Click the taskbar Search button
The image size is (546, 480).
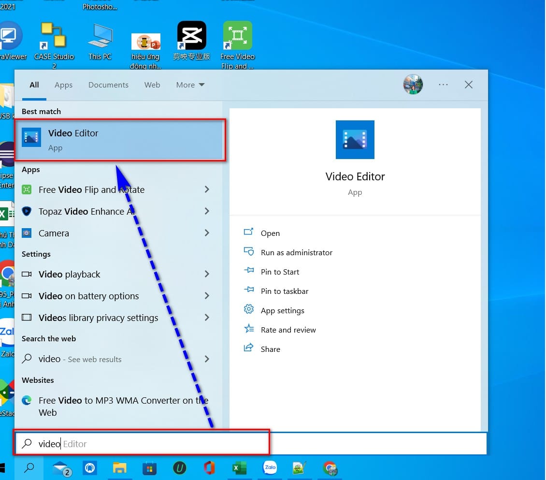(29, 468)
